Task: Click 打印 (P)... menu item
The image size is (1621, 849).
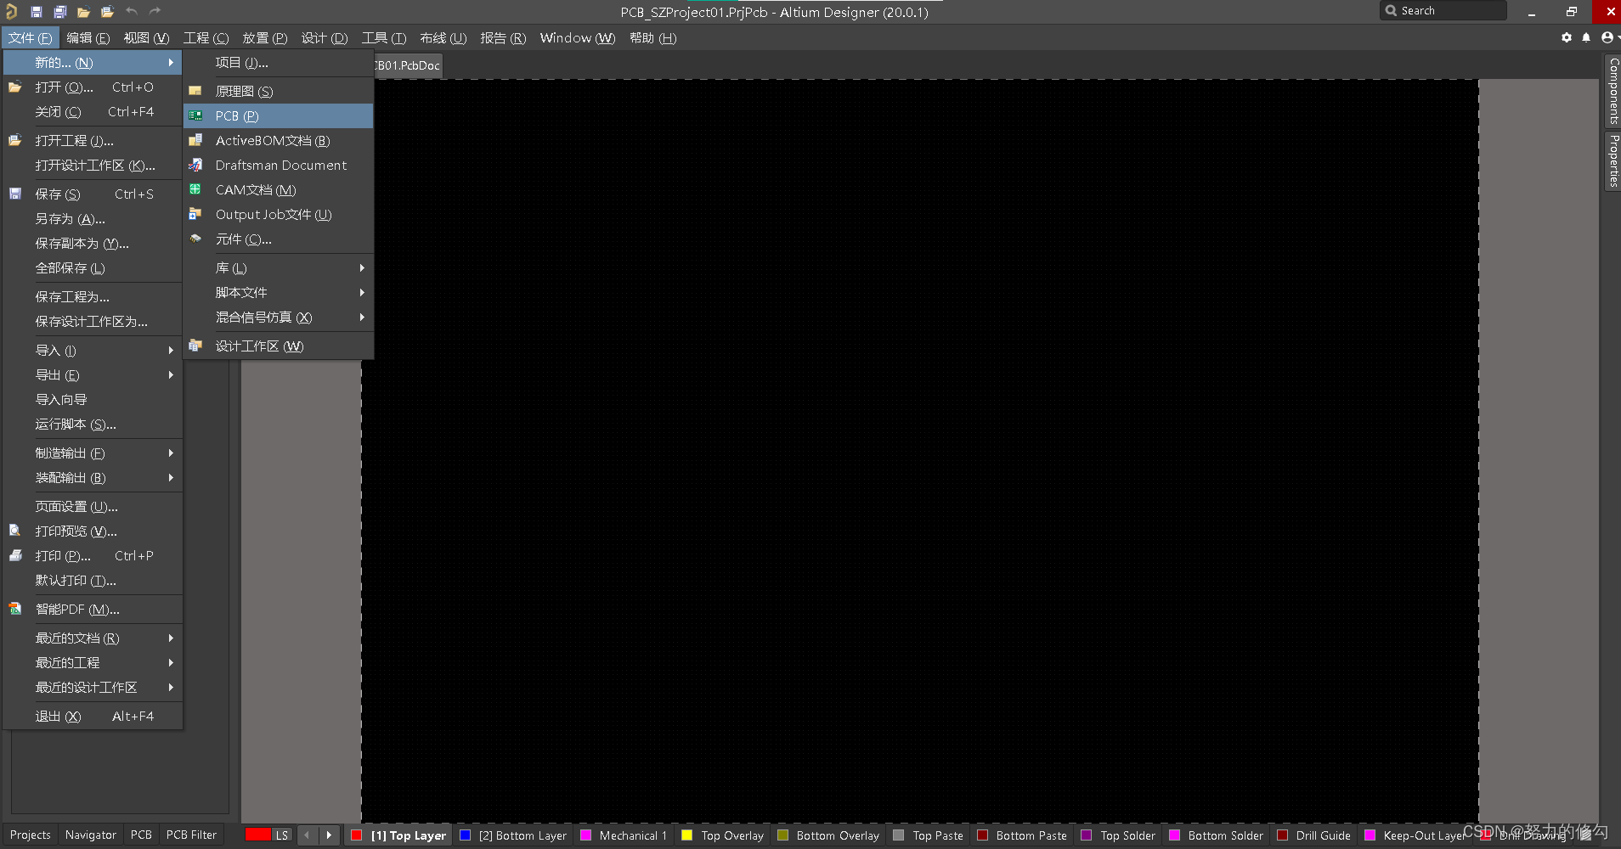Action: [x=93, y=555]
